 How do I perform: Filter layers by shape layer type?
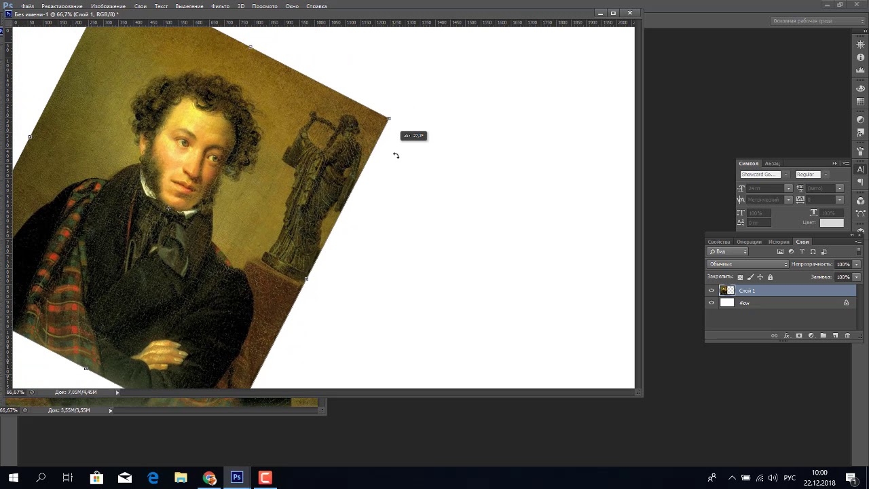pos(813,252)
